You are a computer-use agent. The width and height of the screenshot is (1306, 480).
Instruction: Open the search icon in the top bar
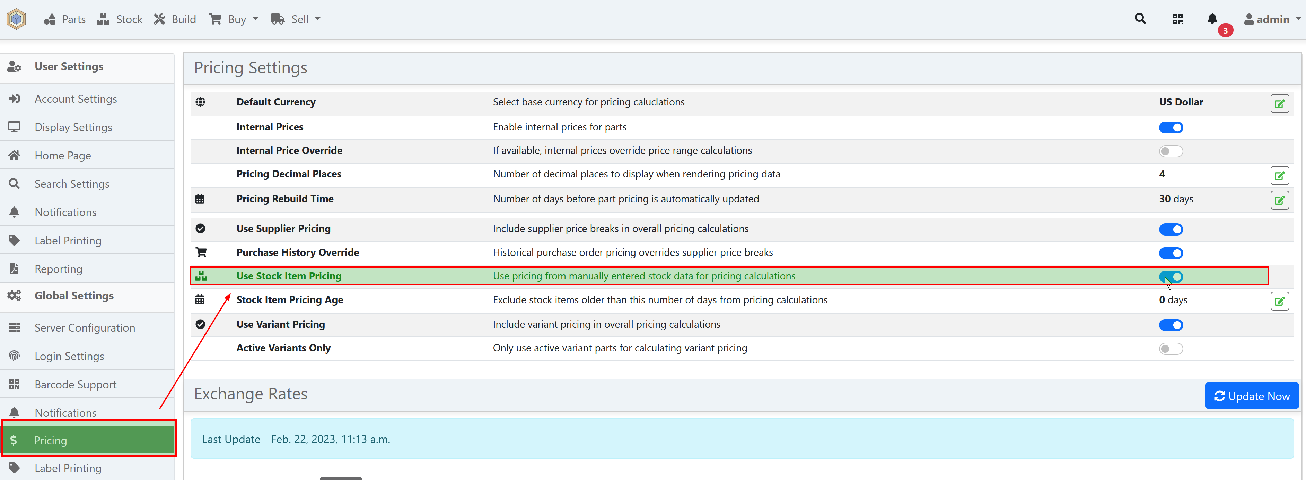(x=1140, y=19)
